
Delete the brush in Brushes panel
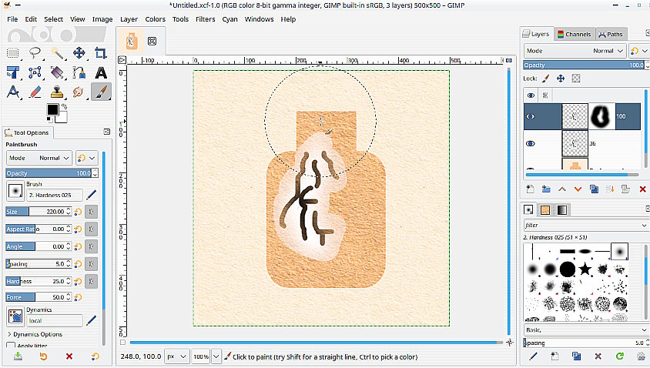coord(598,356)
